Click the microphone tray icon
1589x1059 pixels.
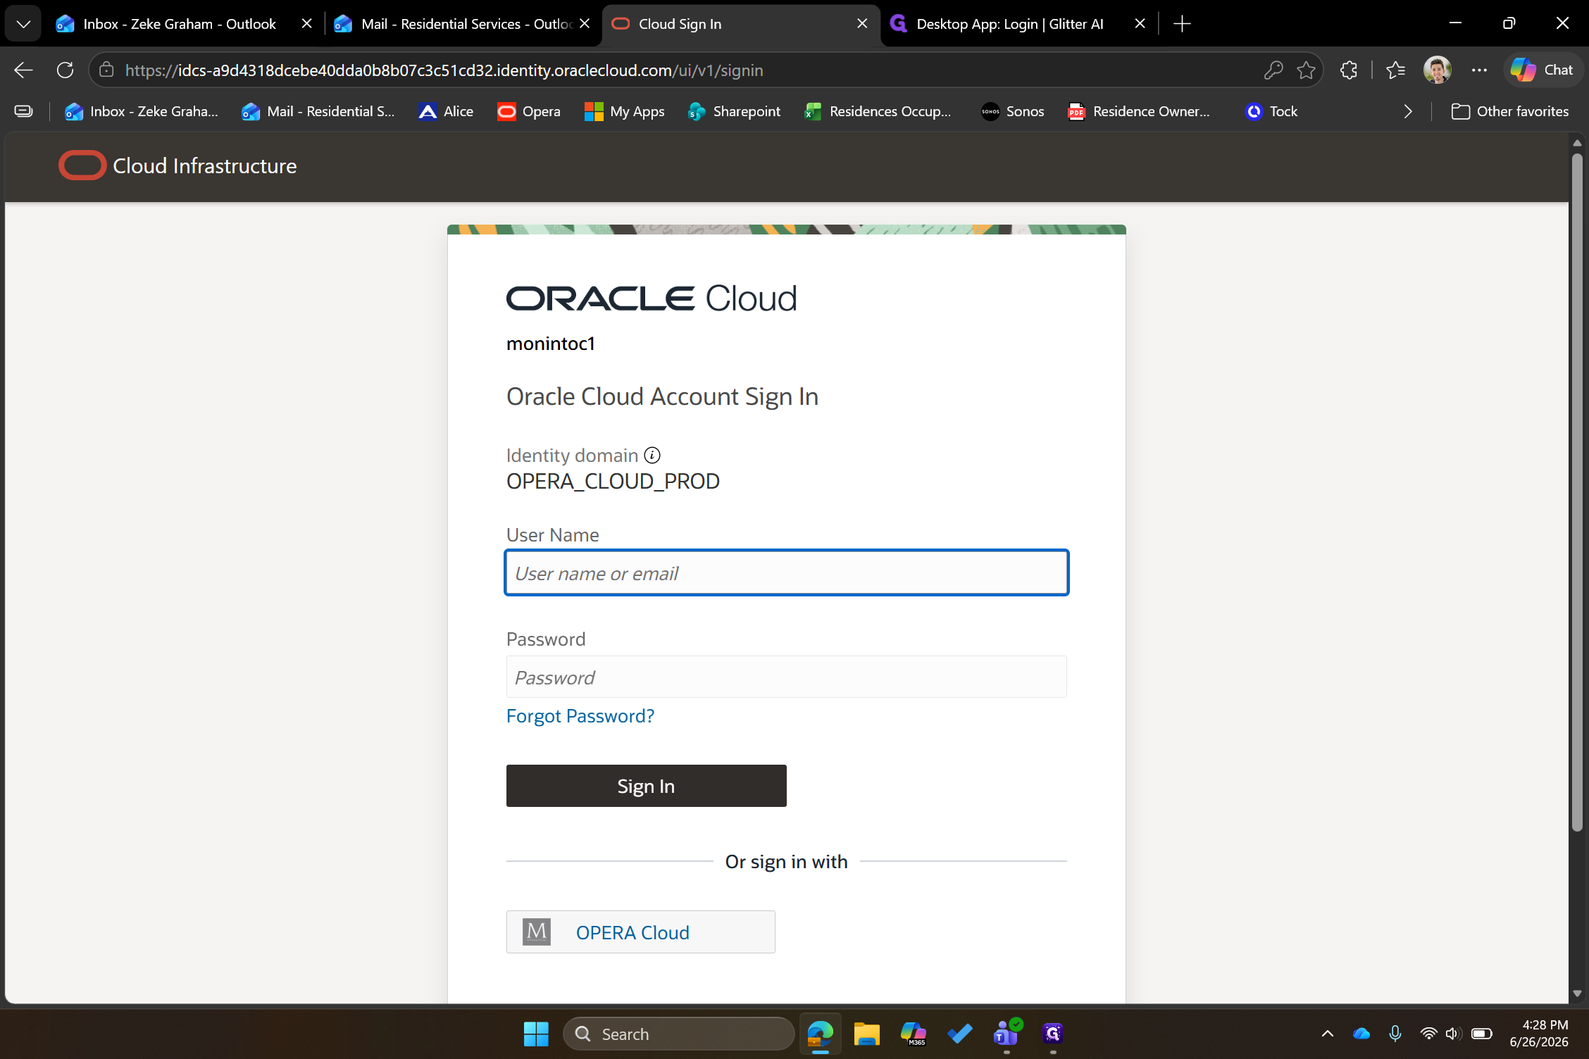(1395, 1034)
